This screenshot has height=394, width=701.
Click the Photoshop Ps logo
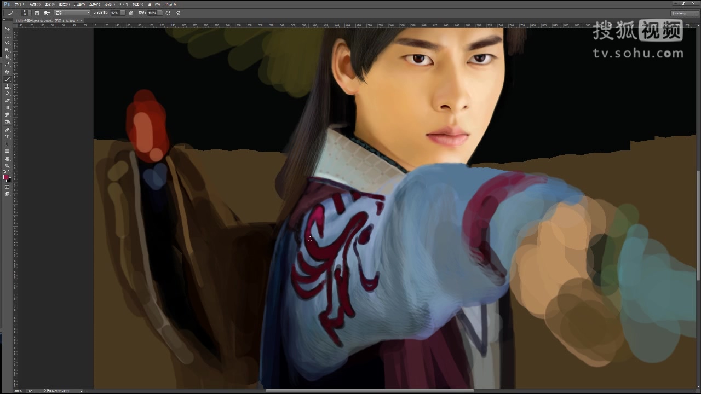[x=7, y=4]
